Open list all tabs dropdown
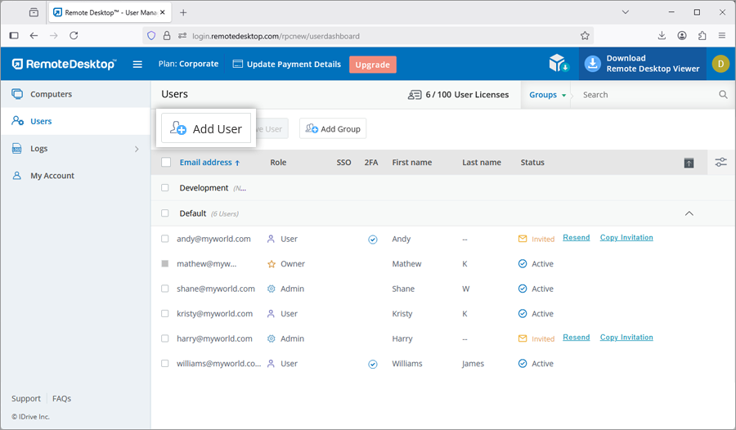 [x=625, y=12]
